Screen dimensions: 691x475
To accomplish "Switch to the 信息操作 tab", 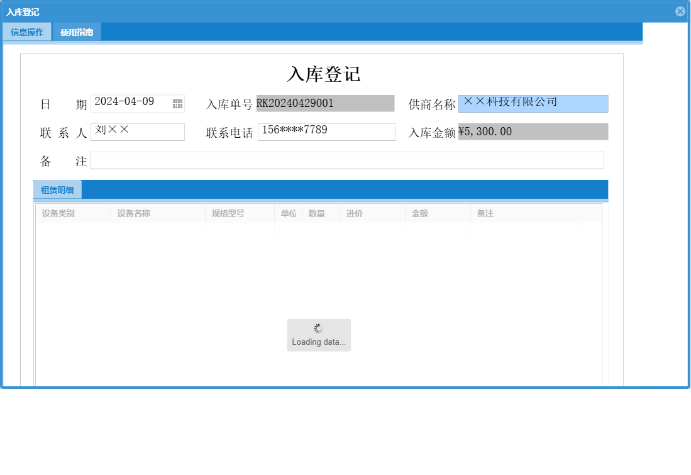I will click(26, 31).
